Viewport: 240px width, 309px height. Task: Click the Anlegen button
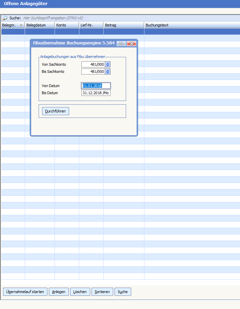(59, 292)
